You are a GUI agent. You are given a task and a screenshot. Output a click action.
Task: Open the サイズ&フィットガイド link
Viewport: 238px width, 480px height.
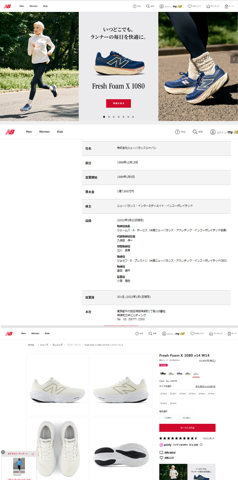(x=205, y=386)
